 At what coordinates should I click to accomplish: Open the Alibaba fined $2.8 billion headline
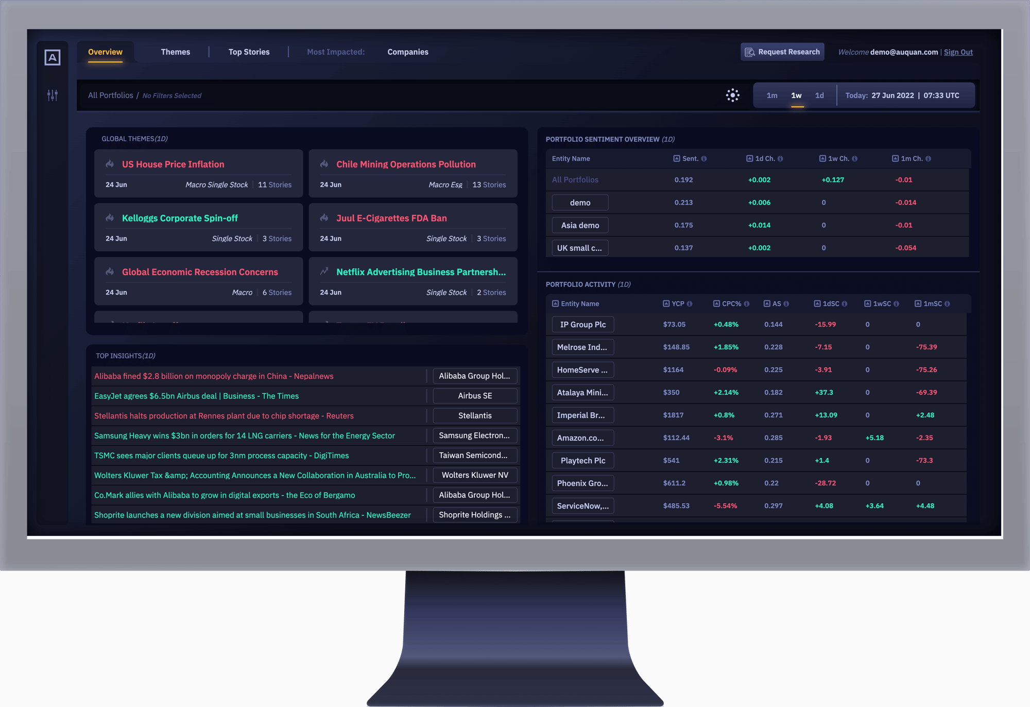tap(214, 376)
